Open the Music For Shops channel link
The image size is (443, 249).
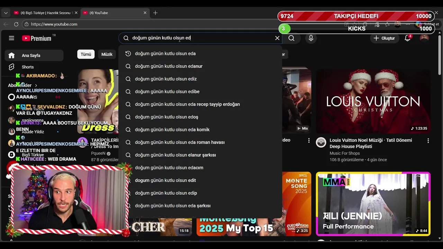(345, 153)
